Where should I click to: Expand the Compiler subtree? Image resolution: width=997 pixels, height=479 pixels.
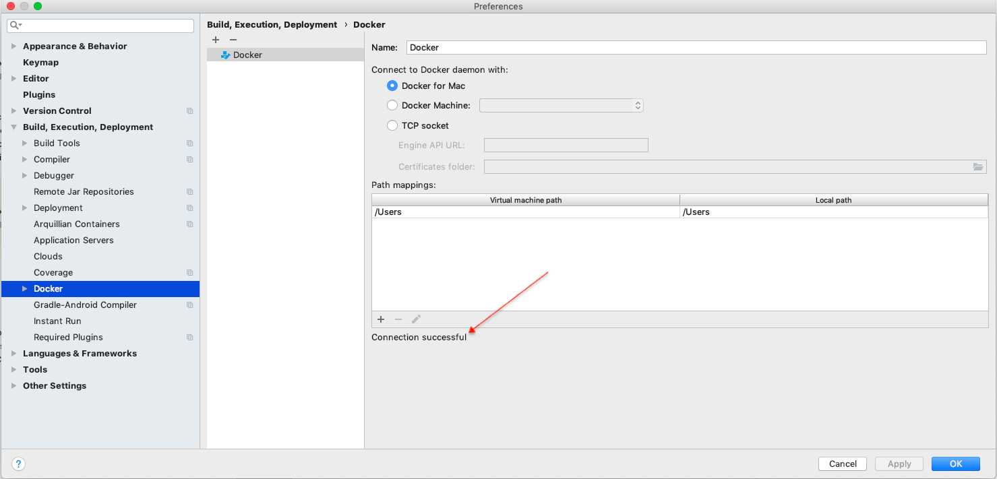coord(25,159)
